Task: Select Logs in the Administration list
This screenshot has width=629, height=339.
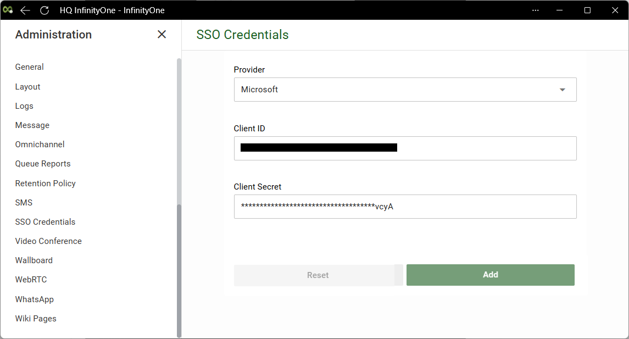Action: coord(24,106)
